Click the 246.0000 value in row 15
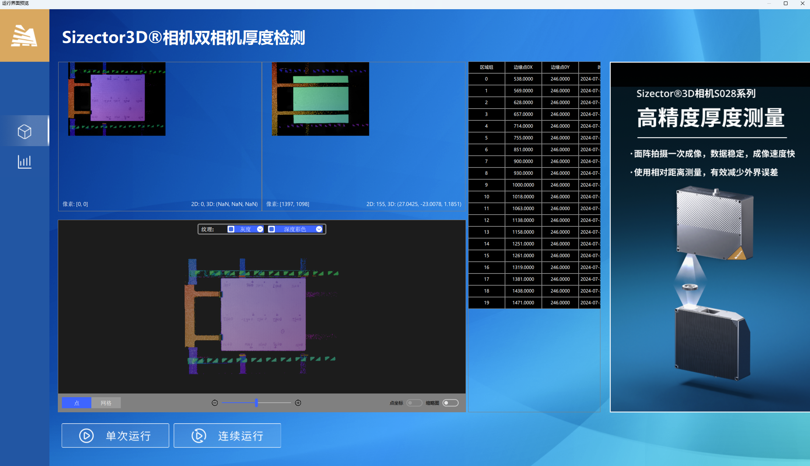Viewport: 810px width, 466px height. pyautogui.click(x=560, y=256)
